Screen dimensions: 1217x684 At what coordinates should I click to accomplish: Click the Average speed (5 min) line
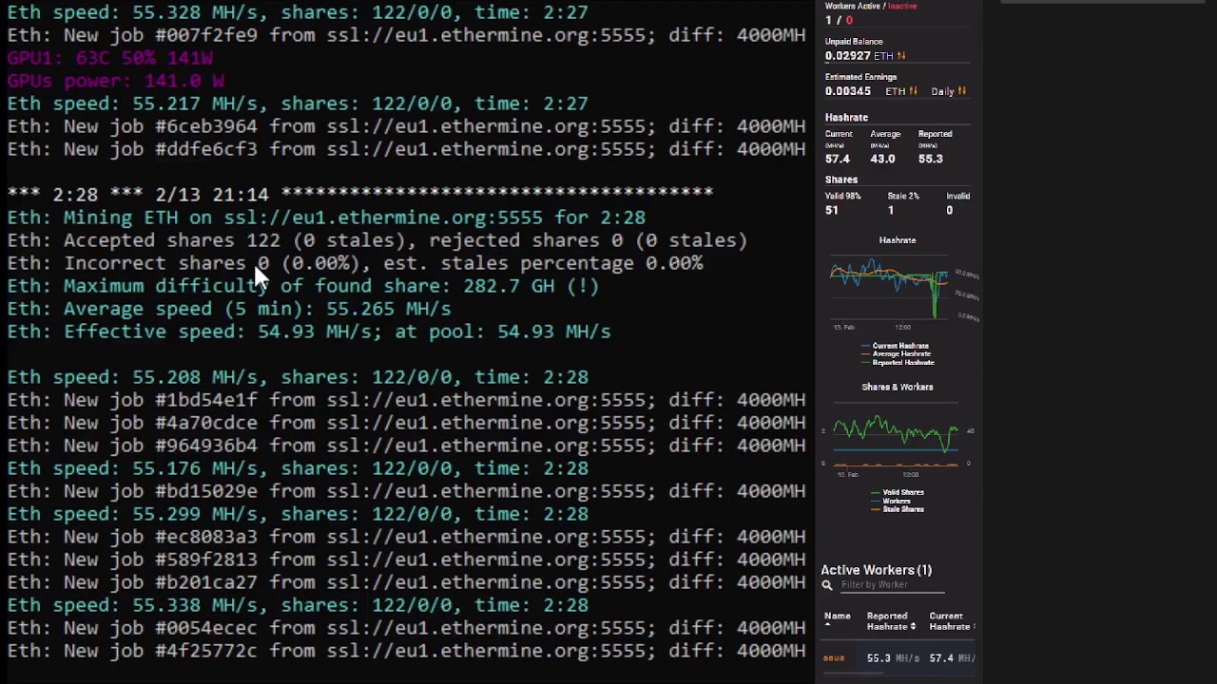point(229,309)
